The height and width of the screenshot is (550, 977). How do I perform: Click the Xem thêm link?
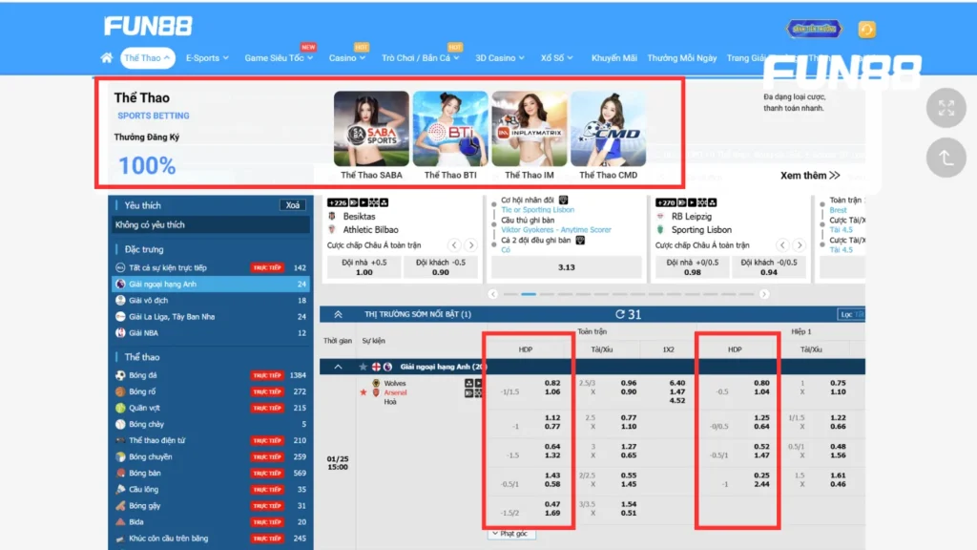pos(812,176)
